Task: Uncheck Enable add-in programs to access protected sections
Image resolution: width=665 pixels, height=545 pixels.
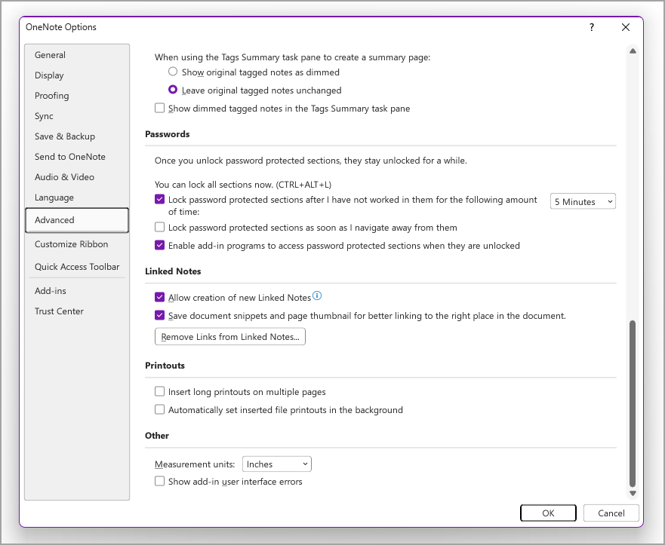Action: coord(159,245)
